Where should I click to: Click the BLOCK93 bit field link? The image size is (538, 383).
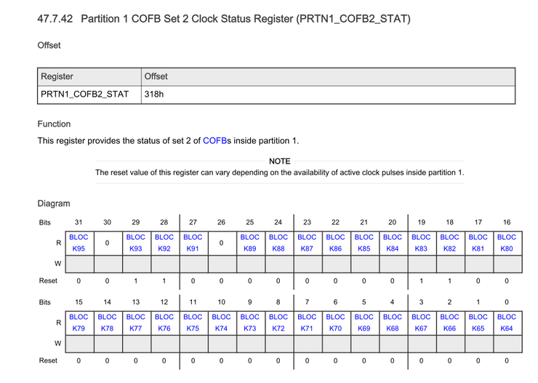tap(135, 243)
